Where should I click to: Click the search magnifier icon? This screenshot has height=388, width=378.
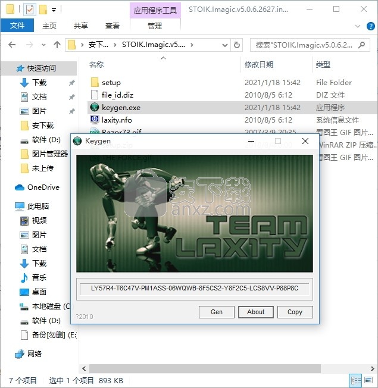(x=362, y=45)
